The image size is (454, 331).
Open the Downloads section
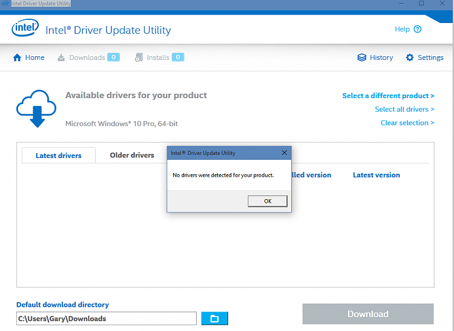pyautogui.click(x=87, y=57)
